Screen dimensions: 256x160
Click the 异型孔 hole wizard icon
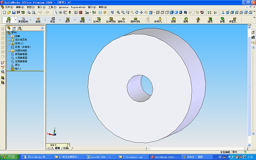point(234,20)
